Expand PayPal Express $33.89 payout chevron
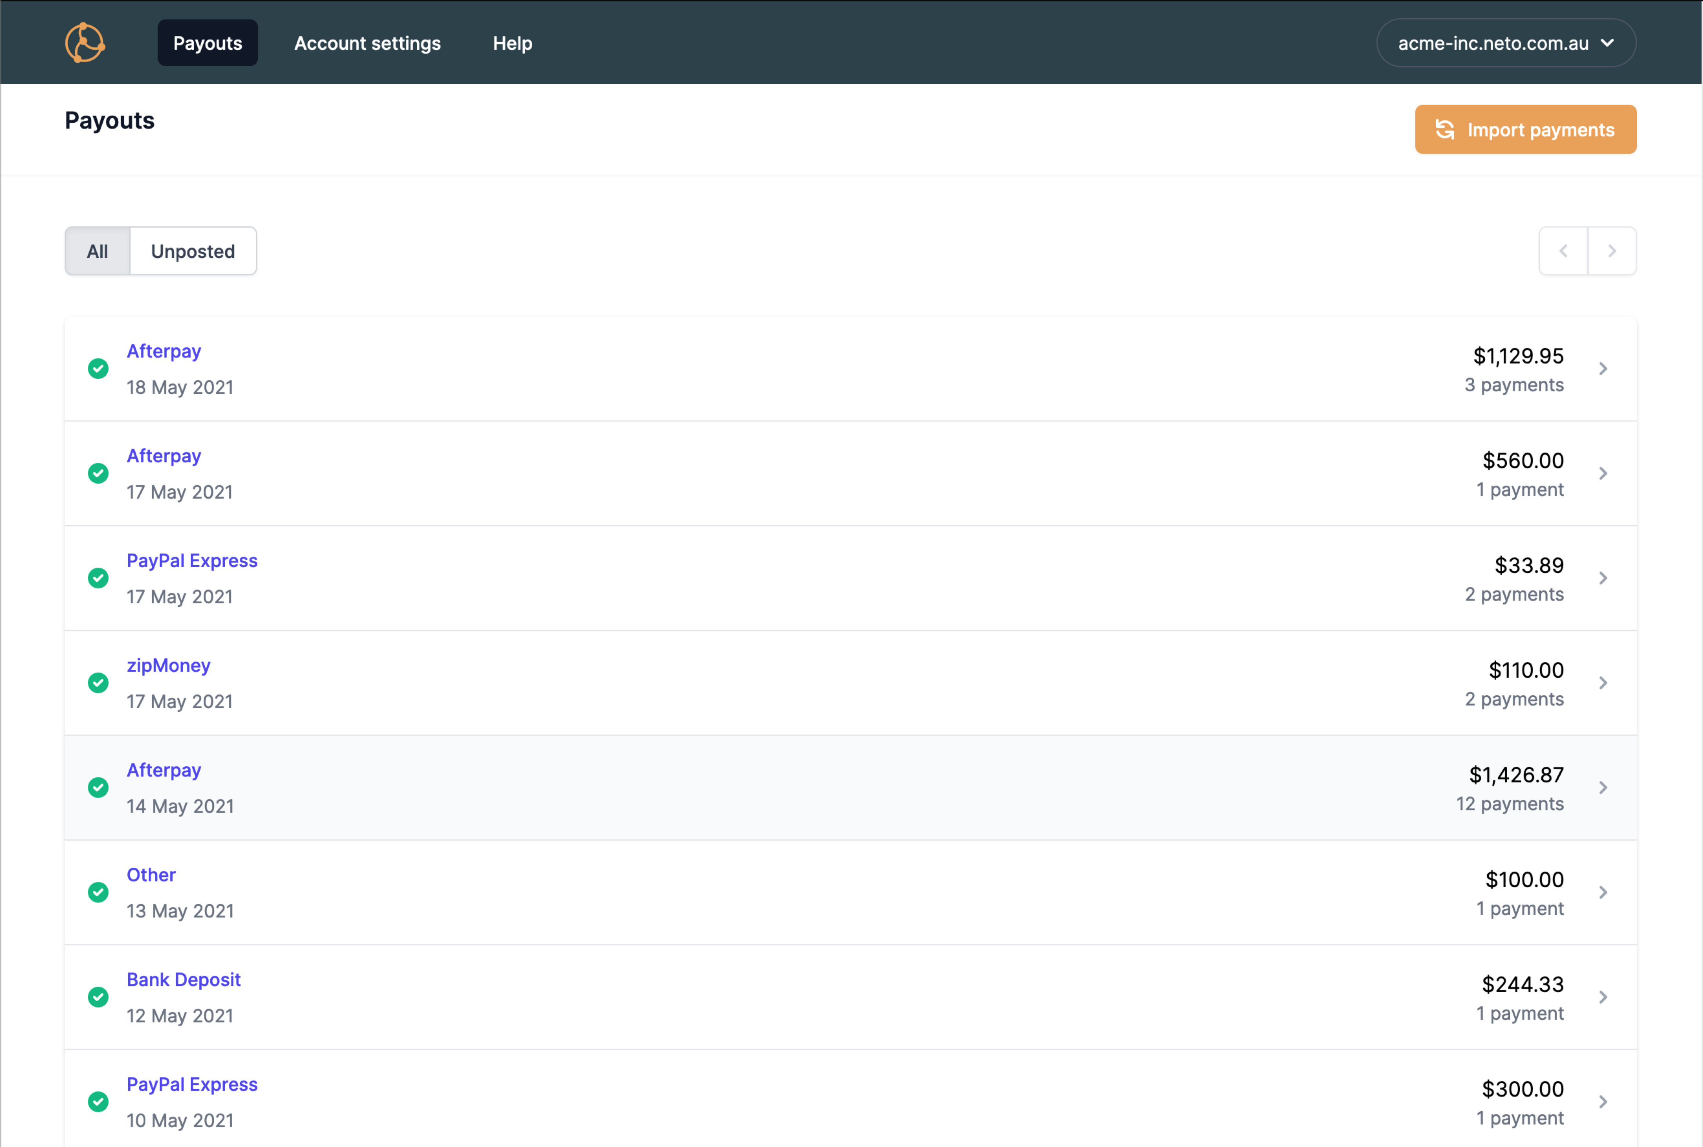 coord(1603,578)
